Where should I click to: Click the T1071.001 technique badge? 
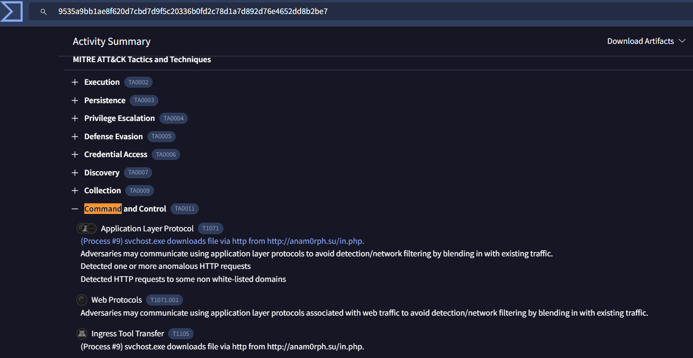164,300
